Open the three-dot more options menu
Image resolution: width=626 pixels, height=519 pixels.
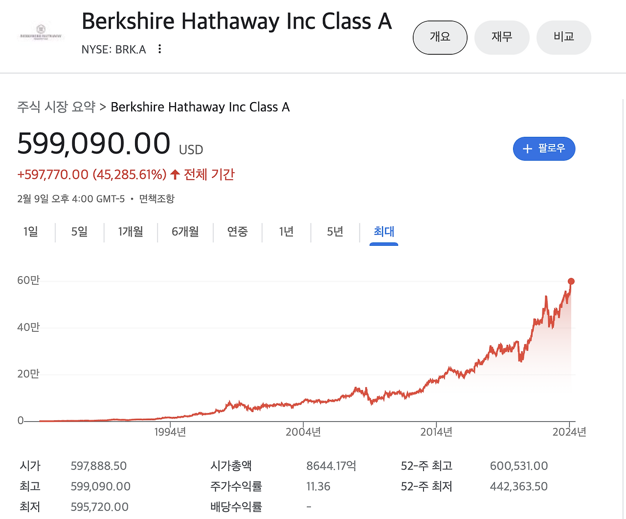(x=159, y=49)
